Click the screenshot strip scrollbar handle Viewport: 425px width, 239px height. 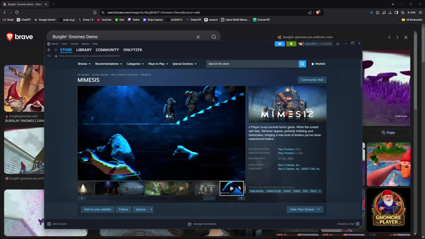[x=209, y=198]
